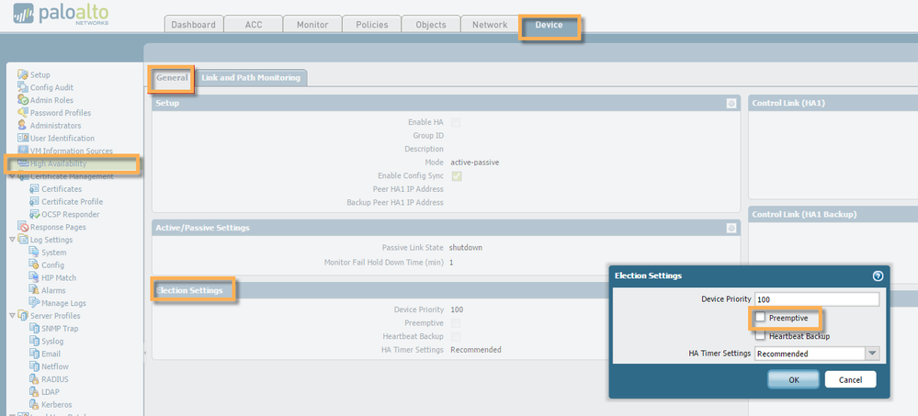This screenshot has width=918, height=416.
Task: Click the Certificates icon in sidebar
Action: (34, 189)
